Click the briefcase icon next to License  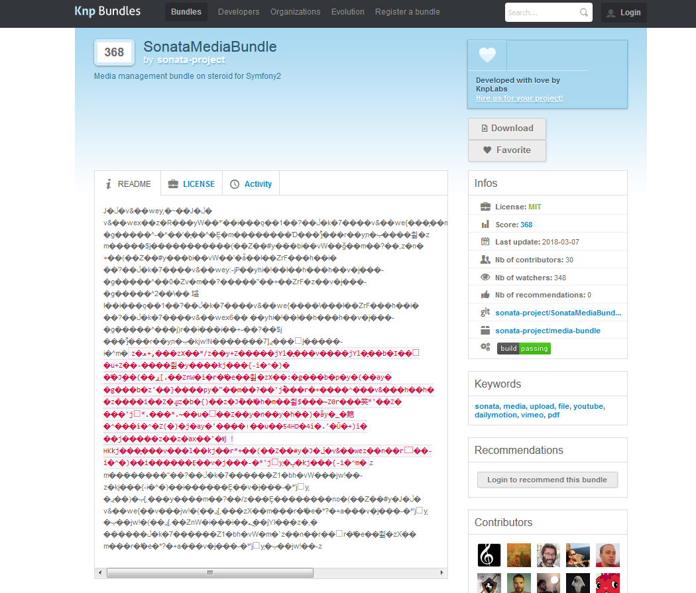pos(485,206)
